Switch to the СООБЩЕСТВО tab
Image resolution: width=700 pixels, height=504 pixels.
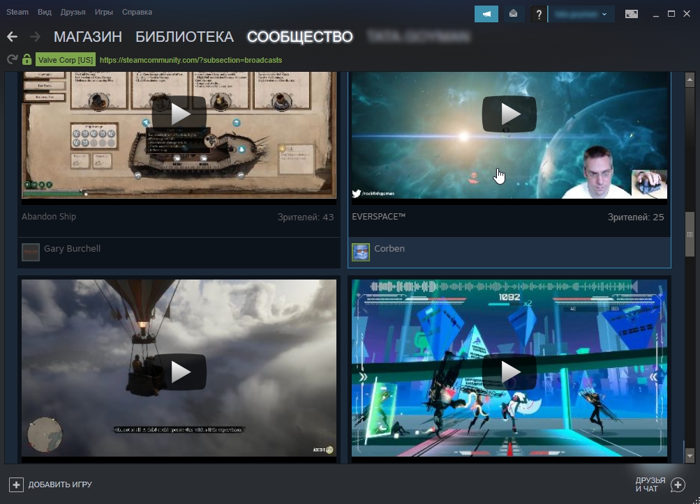300,36
